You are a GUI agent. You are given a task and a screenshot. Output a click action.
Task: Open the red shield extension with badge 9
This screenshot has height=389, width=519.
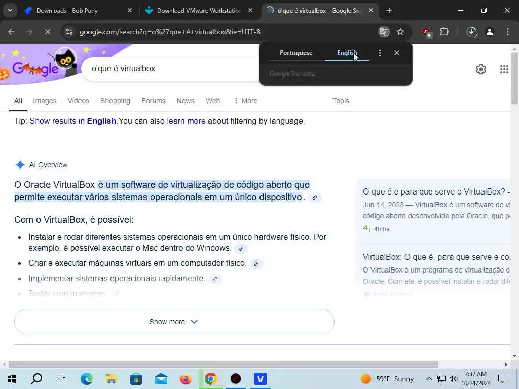point(426,32)
